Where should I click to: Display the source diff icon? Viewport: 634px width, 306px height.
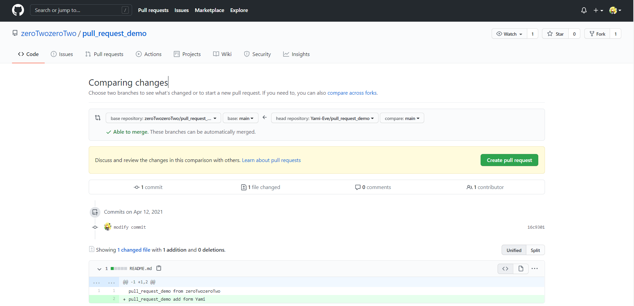tap(505, 268)
